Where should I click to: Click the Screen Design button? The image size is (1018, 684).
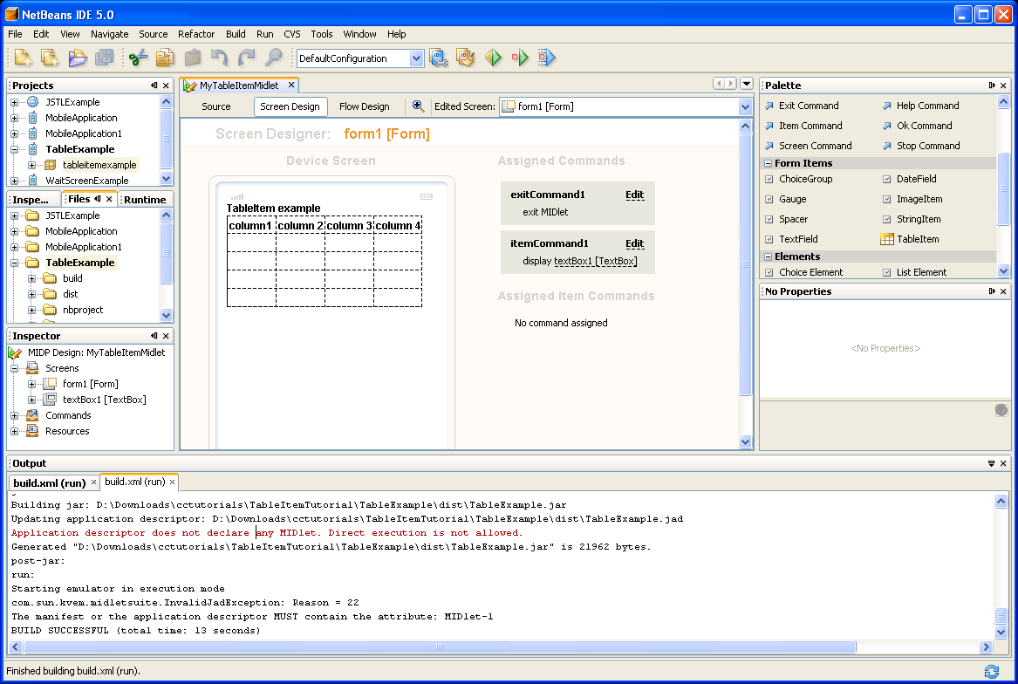pyautogui.click(x=290, y=106)
